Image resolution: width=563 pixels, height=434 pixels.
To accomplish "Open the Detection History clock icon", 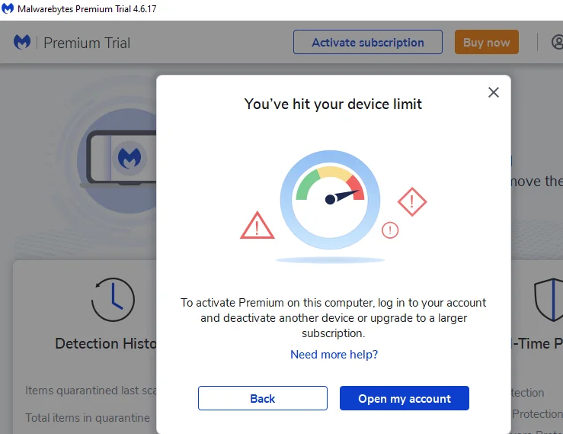I will tap(113, 300).
